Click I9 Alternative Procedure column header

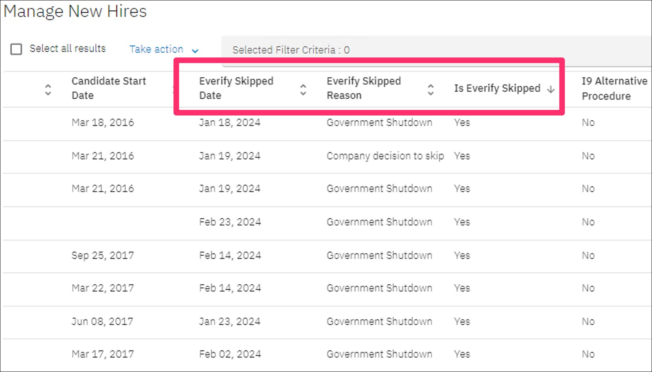click(x=615, y=88)
